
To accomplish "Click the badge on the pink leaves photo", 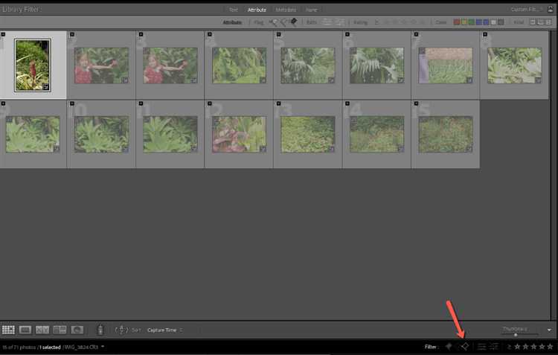I will tap(263, 149).
